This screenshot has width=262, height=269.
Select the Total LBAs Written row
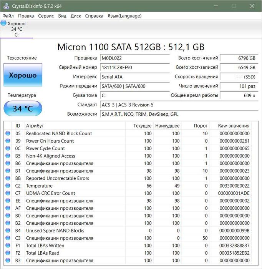click(128, 246)
